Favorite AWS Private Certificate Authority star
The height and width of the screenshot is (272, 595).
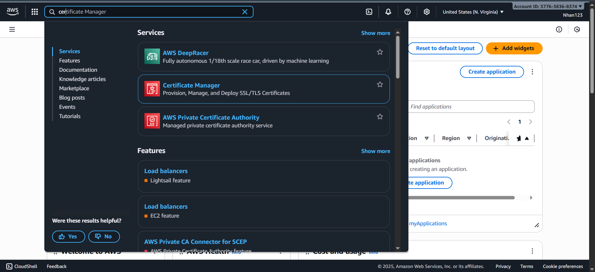coord(380,117)
